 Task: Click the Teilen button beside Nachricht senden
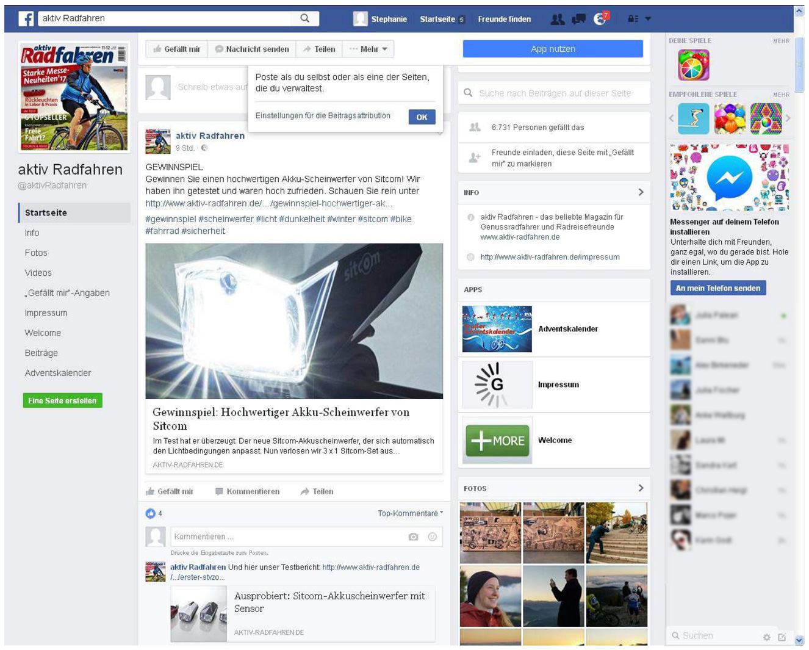(x=319, y=49)
